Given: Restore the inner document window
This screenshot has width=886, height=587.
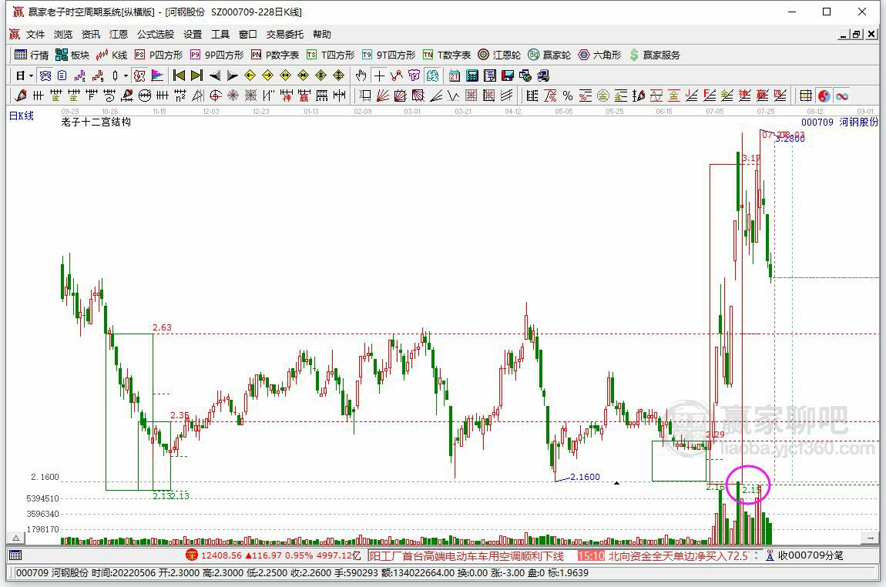Looking at the screenshot, I should click(x=857, y=35).
